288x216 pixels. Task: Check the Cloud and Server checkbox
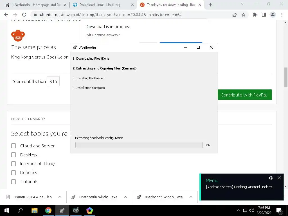pyautogui.click(x=13, y=146)
